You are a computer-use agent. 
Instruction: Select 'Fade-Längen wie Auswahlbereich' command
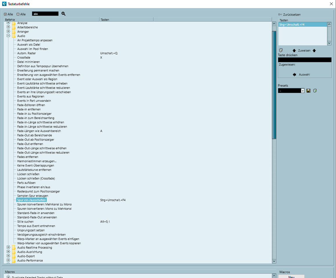39,131
